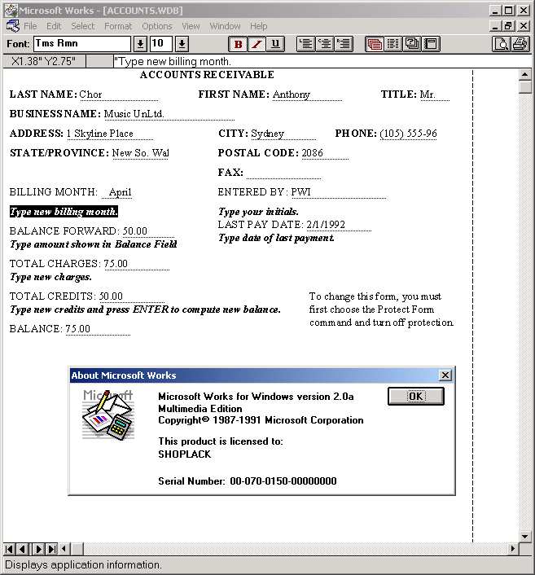Close the About Microsoft Works dialog
The height and width of the screenshot is (575, 535).
click(x=445, y=375)
